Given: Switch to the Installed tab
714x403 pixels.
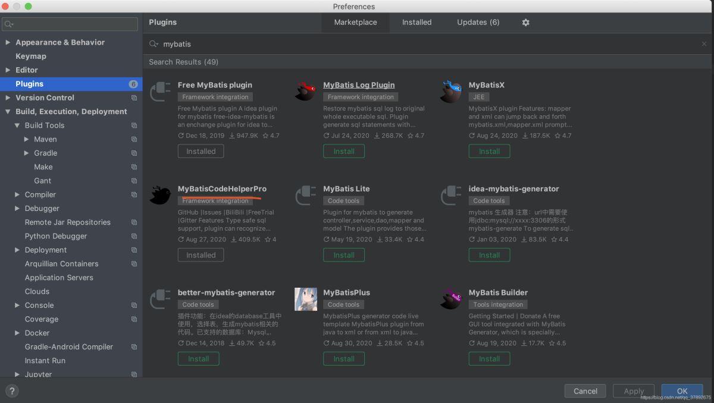Looking at the screenshot, I should pyautogui.click(x=416, y=23).
